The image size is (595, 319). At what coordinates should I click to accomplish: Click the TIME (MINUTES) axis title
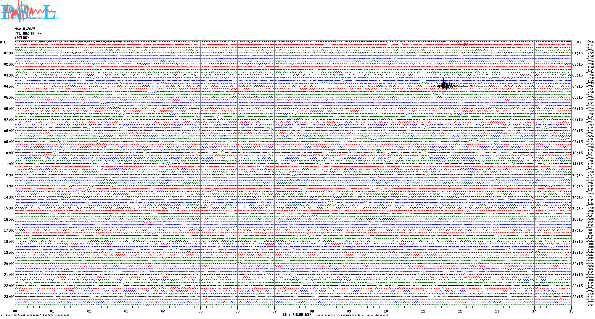tap(297, 315)
